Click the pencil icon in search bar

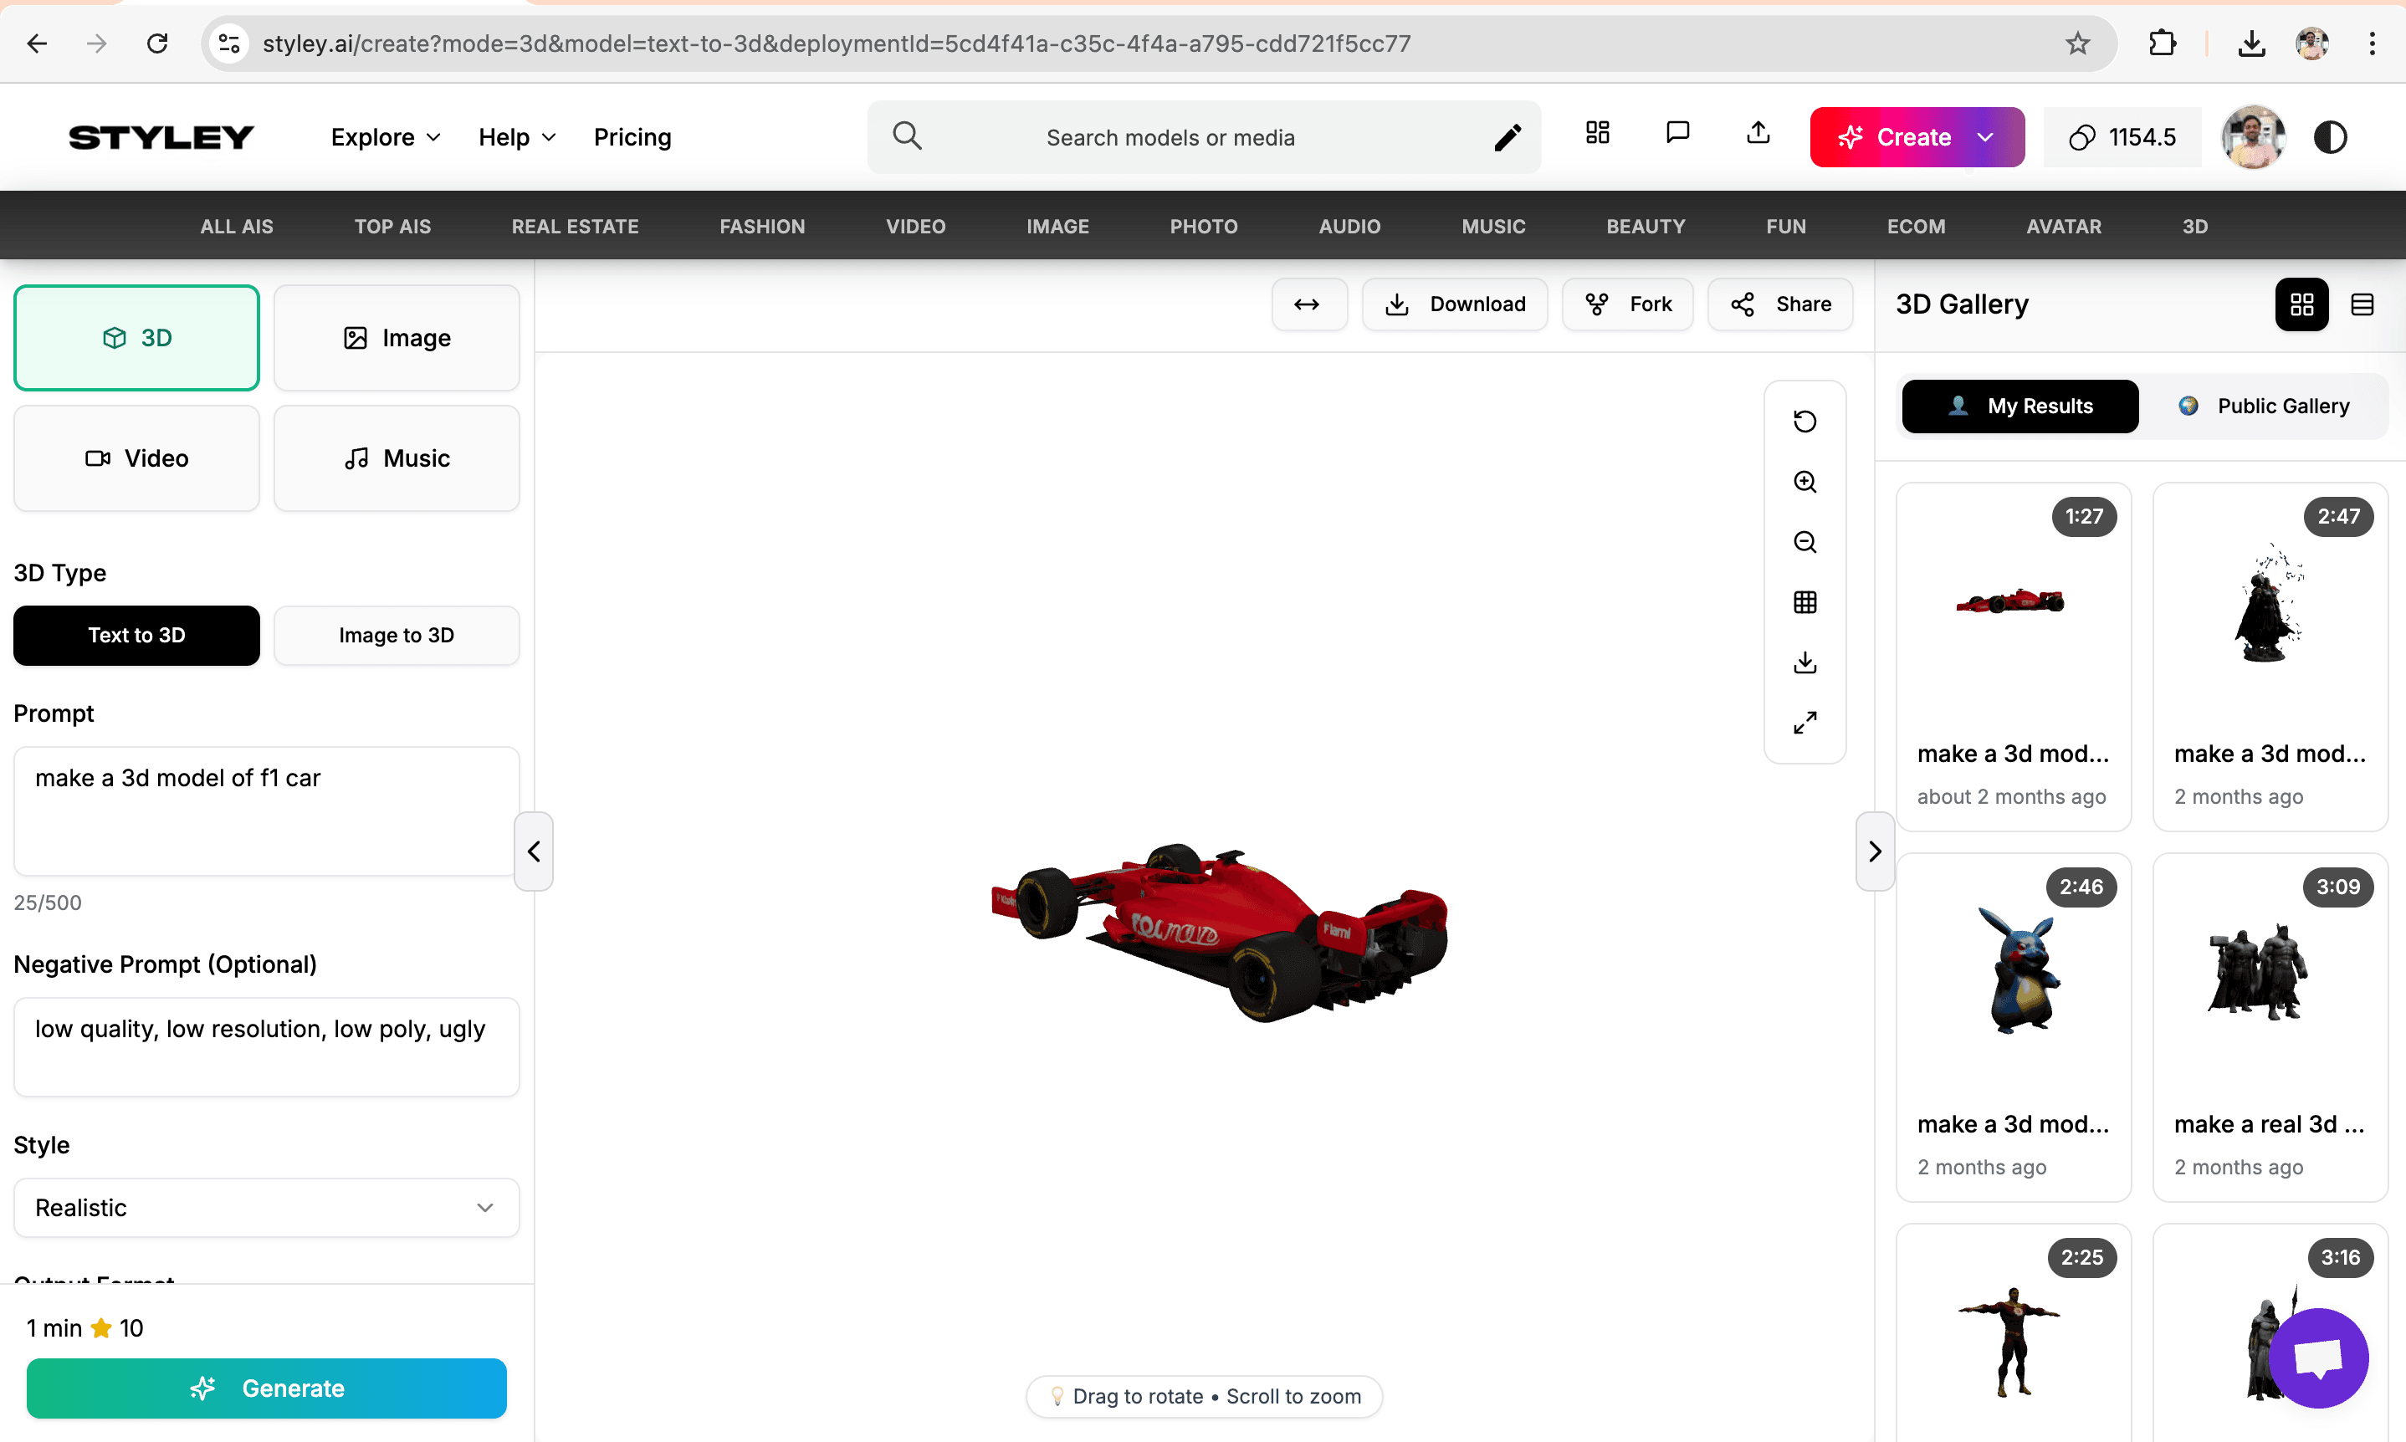[1508, 138]
